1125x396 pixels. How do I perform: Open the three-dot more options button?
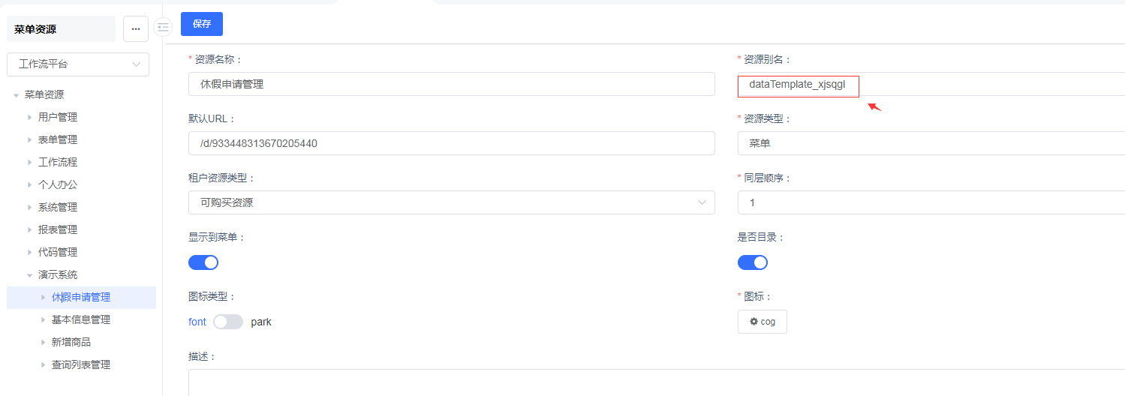(136, 28)
